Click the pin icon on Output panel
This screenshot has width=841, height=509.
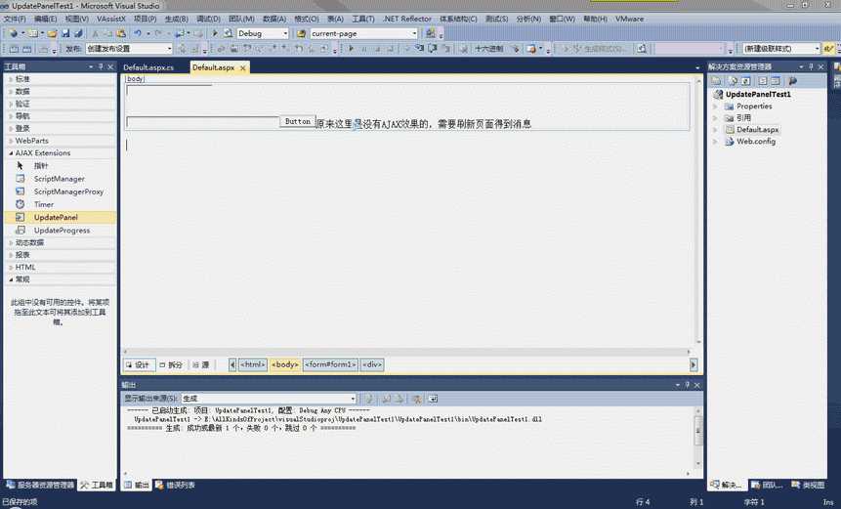coord(687,385)
